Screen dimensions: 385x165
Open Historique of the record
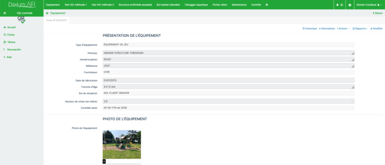(x=309, y=28)
